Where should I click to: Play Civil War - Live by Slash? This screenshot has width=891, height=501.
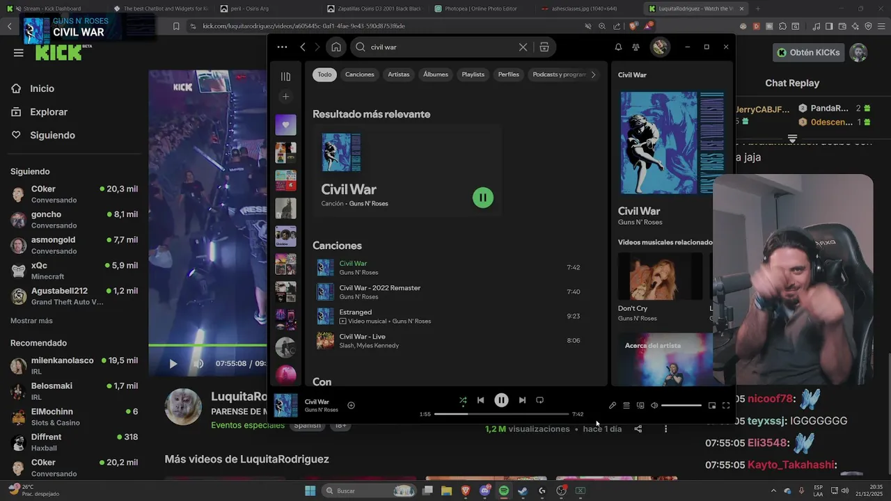tap(449, 340)
